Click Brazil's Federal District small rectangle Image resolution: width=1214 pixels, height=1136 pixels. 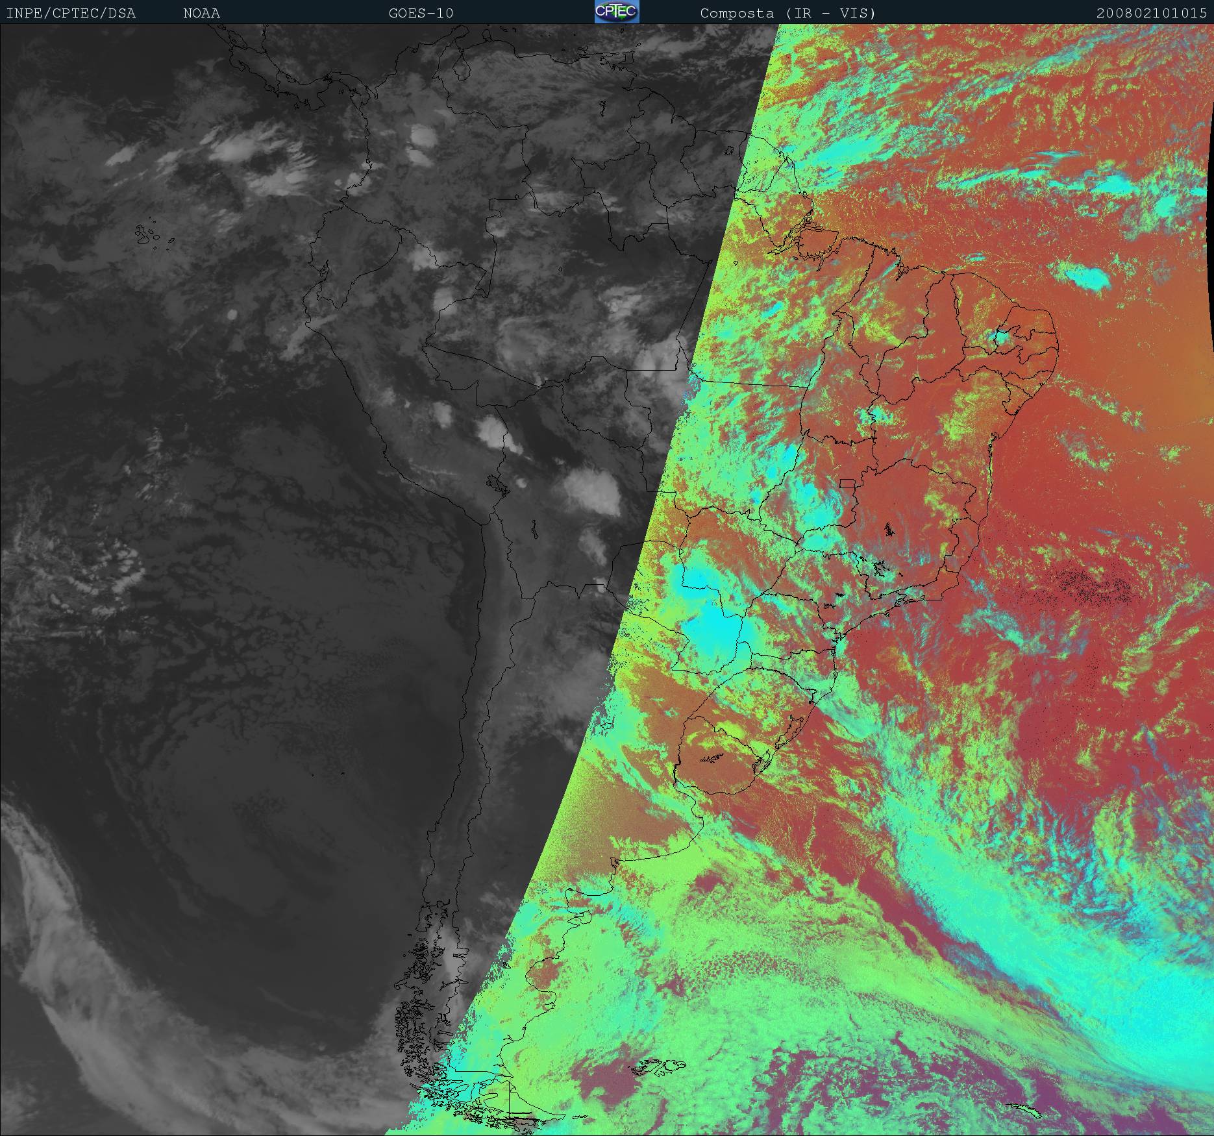pos(847,484)
